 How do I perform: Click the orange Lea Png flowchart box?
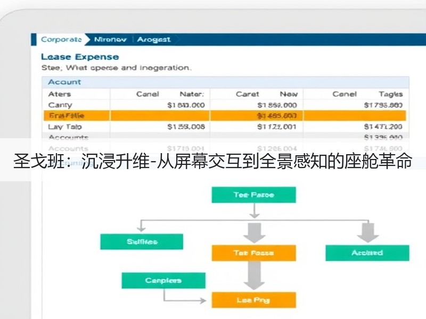[254, 300]
